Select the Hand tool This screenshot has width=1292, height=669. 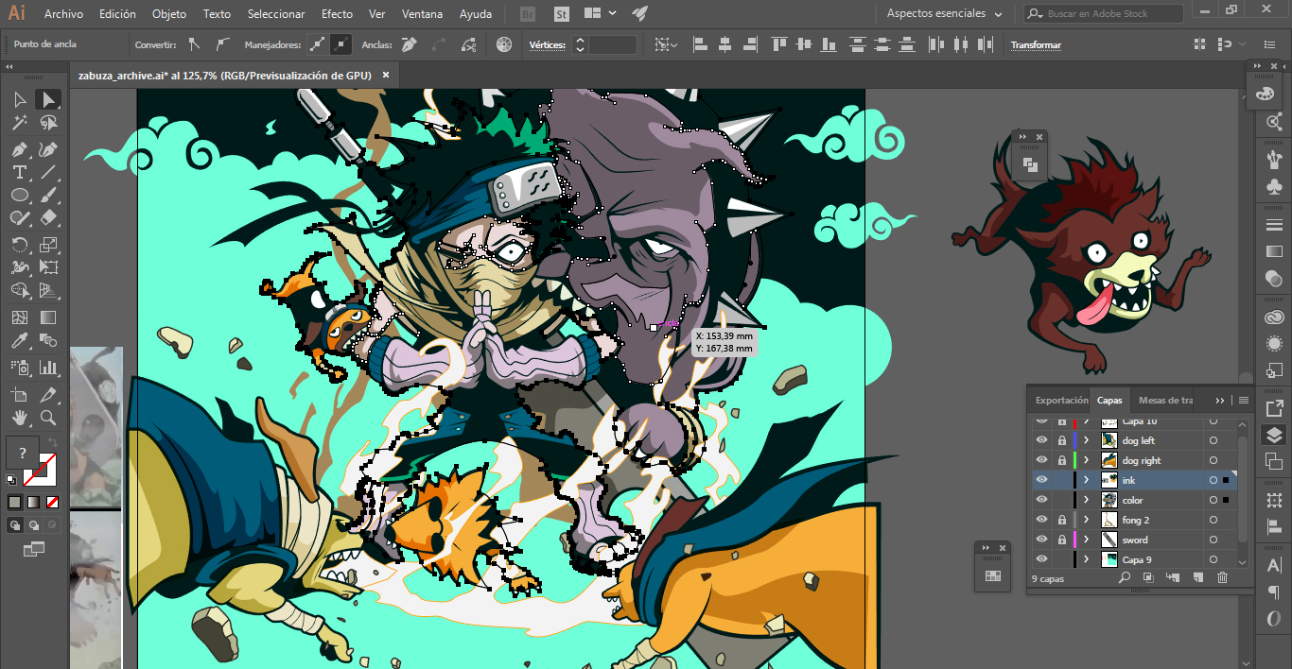click(x=19, y=417)
